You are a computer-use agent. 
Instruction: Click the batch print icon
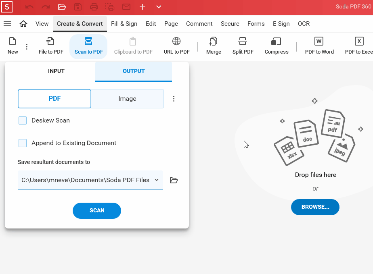pos(110,7)
